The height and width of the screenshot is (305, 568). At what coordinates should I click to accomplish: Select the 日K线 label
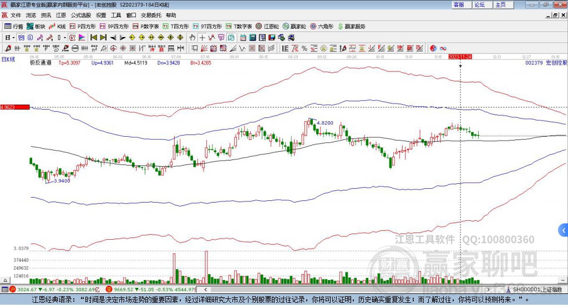coord(8,60)
